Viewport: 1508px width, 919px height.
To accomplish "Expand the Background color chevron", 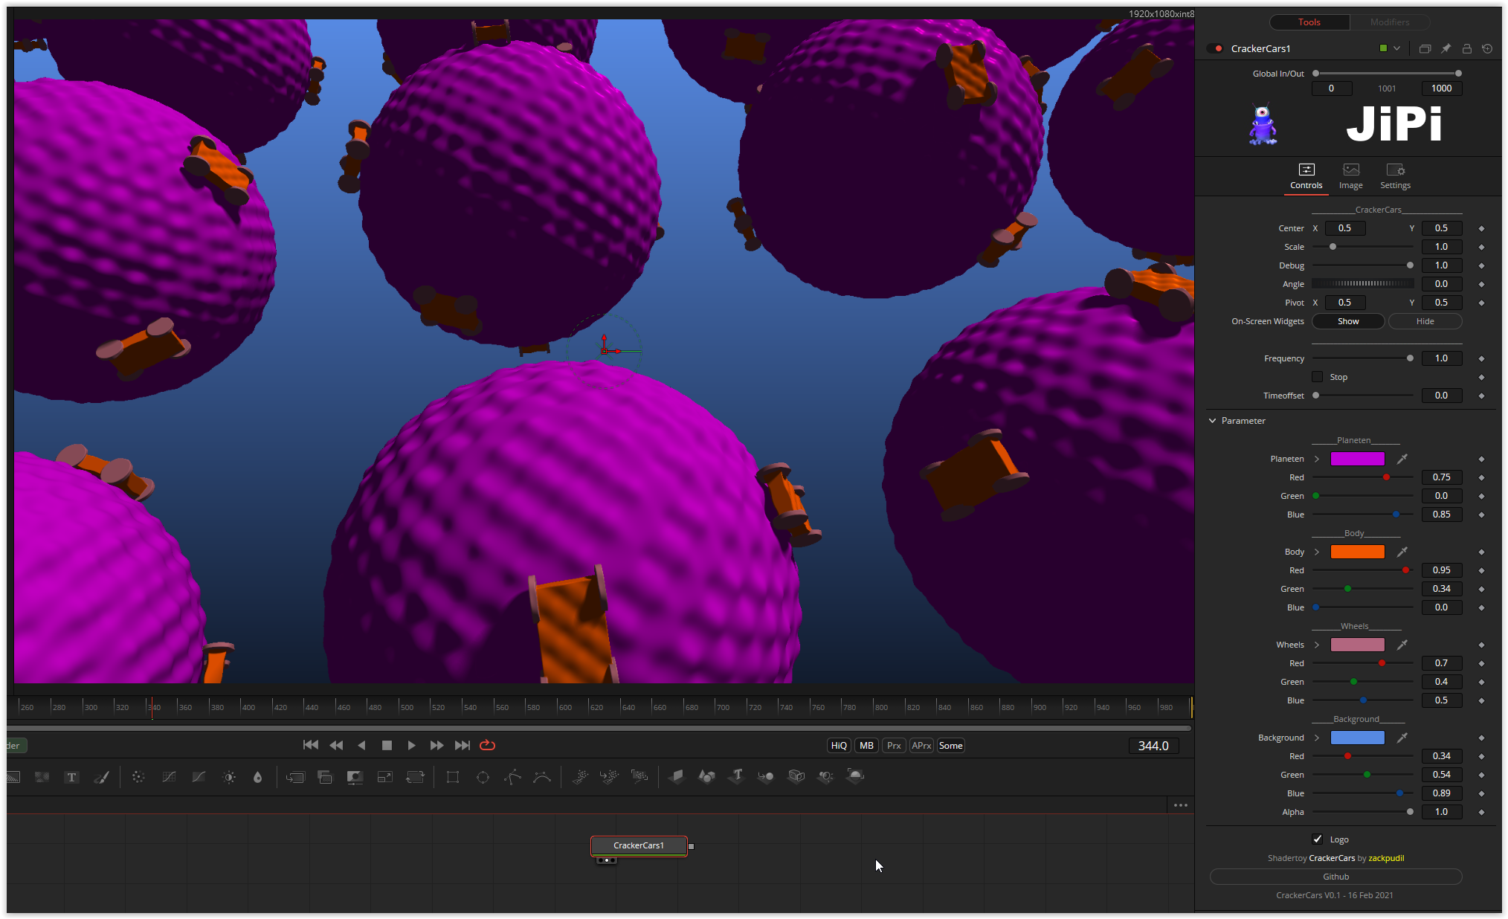I will click(1317, 738).
